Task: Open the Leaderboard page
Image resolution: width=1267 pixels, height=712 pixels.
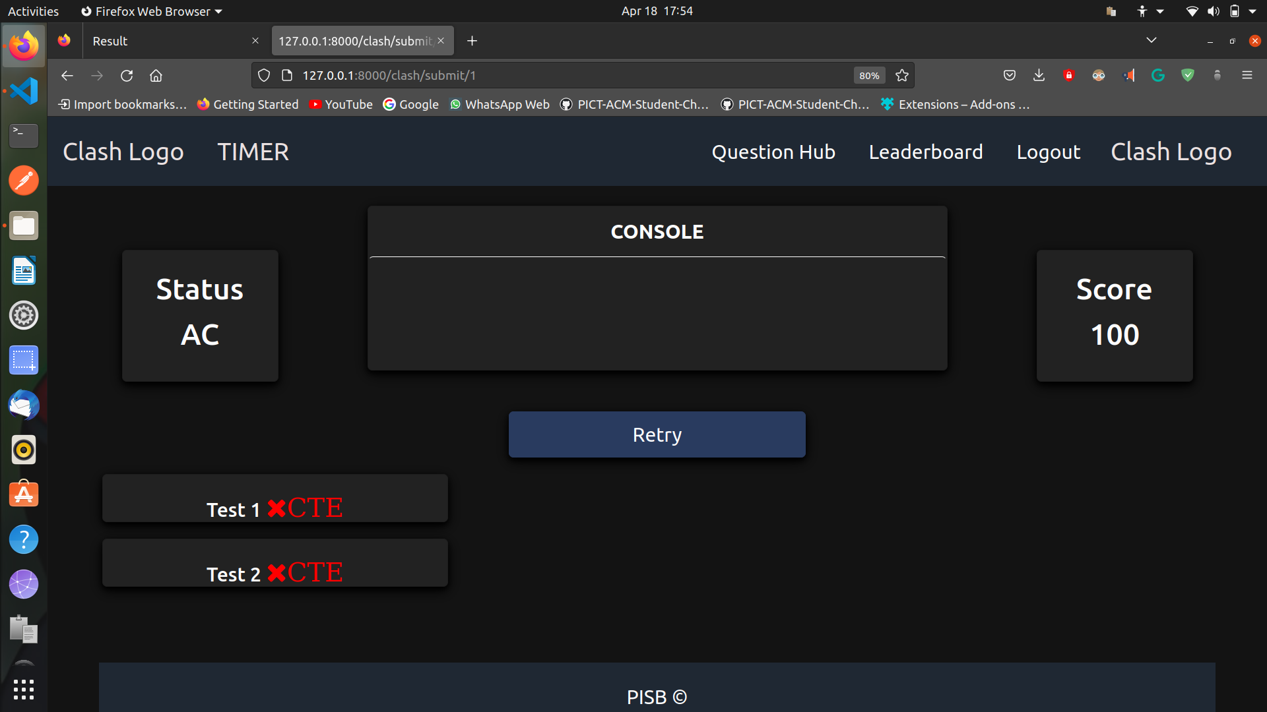Action: tap(926, 152)
